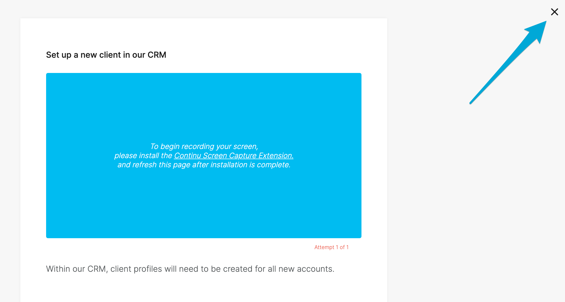This screenshot has height=302, width=565.
Task: Click blue recording panel area below the message
Action: tap(204, 203)
